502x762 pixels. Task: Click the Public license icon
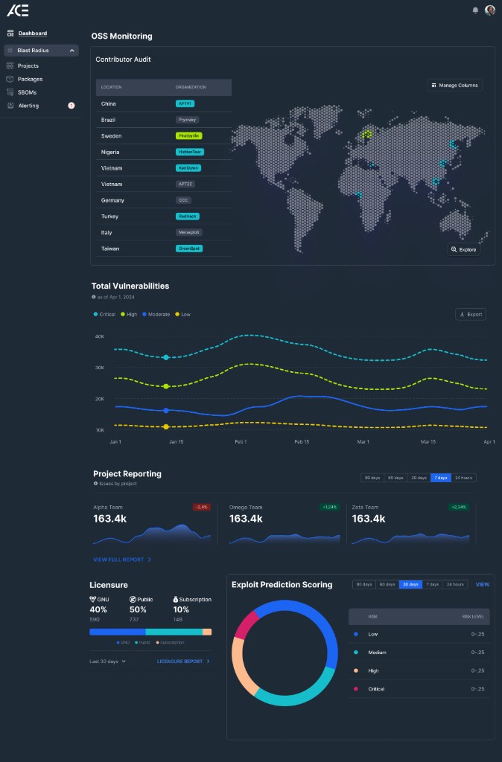click(x=133, y=599)
